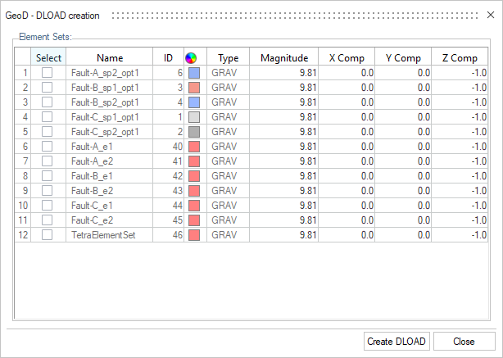Image resolution: width=503 pixels, height=358 pixels.
Task: Click the name cell Fault-B_e2
Action: 110,191
